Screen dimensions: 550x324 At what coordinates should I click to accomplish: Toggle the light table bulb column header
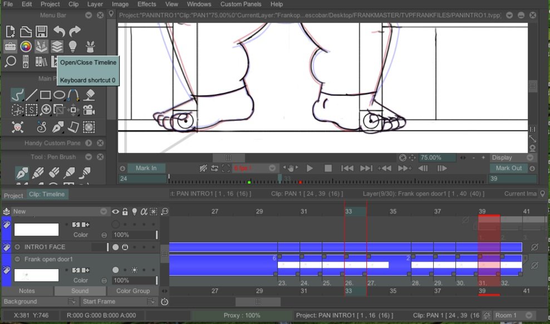134,211
